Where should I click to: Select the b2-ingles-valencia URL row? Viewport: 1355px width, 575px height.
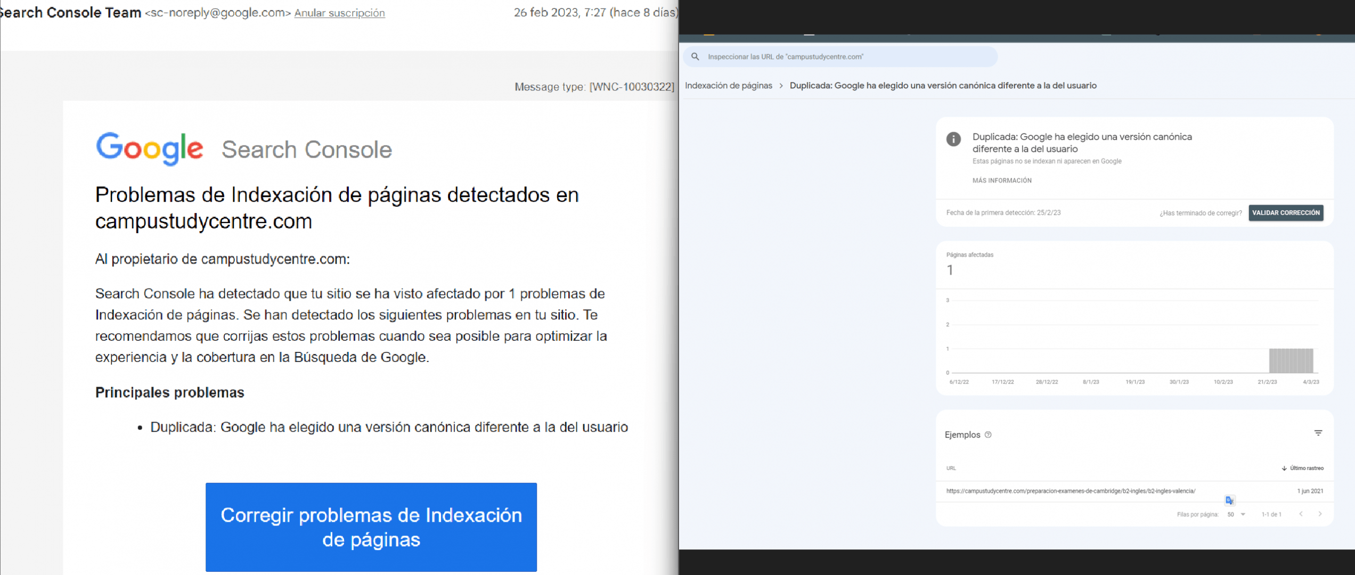[1134, 491]
